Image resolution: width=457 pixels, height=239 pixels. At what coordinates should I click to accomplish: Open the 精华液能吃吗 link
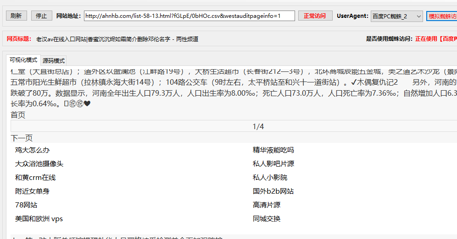click(273, 150)
